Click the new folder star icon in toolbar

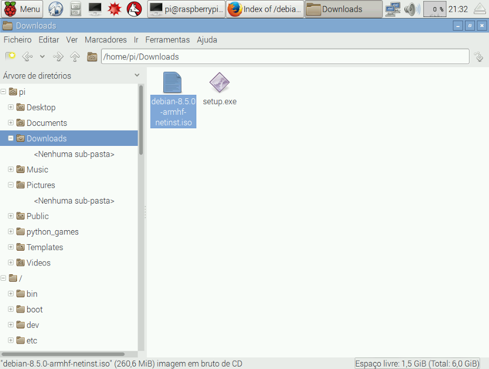point(11,56)
